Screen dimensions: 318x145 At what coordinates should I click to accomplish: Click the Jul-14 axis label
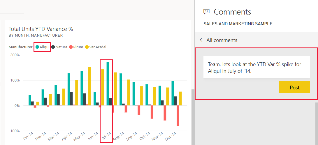(x=106, y=136)
